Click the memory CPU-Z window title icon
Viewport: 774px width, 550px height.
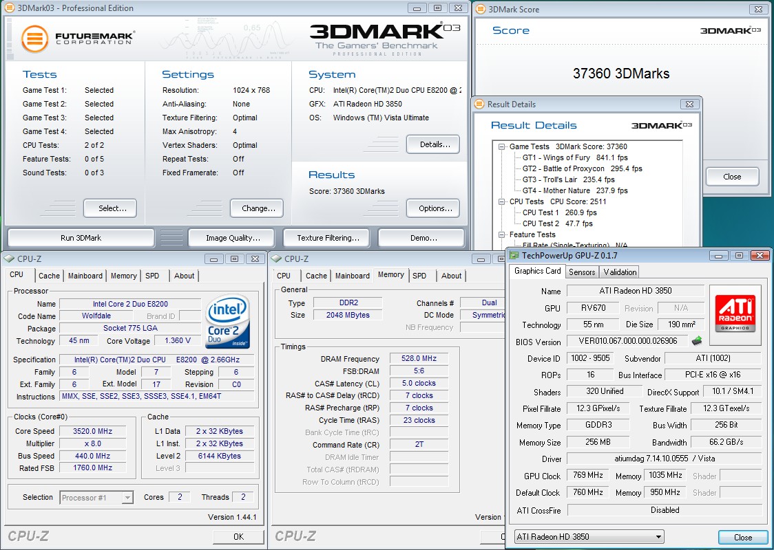point(276,258)
